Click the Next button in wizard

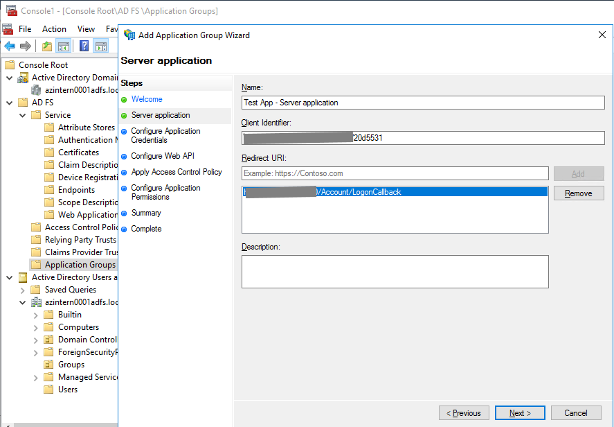(x=520, y=413)
